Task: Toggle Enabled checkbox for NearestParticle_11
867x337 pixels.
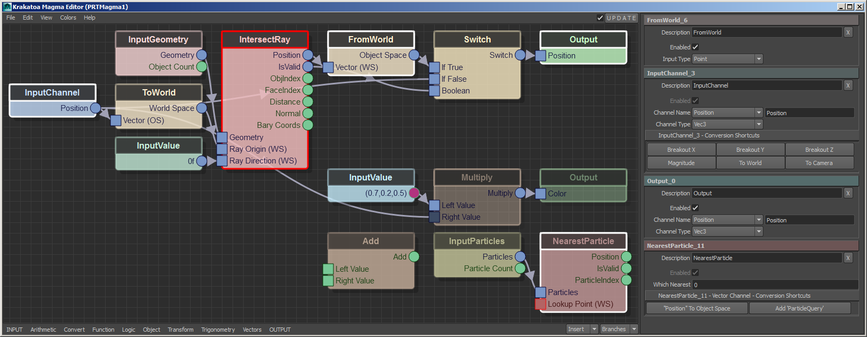Action: pos(696,273)
